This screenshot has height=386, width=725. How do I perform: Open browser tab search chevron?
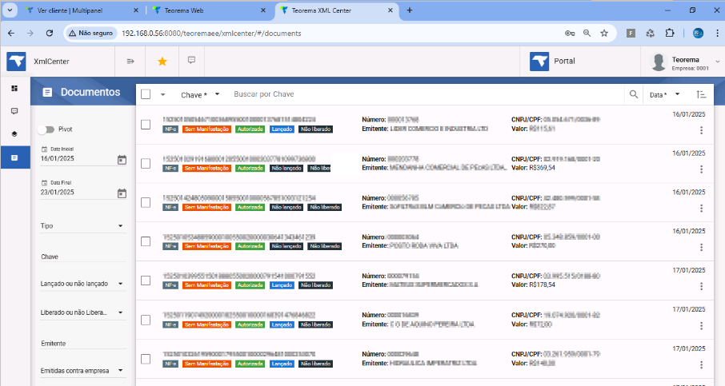[10, 10]
